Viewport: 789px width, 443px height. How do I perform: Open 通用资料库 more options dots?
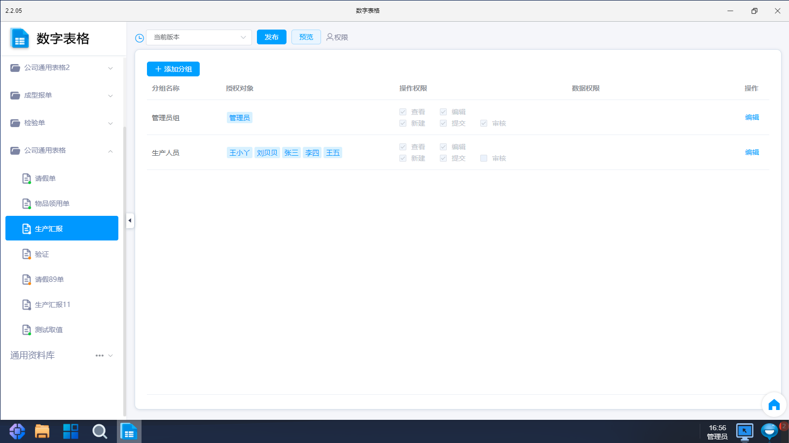click(100, 355)
